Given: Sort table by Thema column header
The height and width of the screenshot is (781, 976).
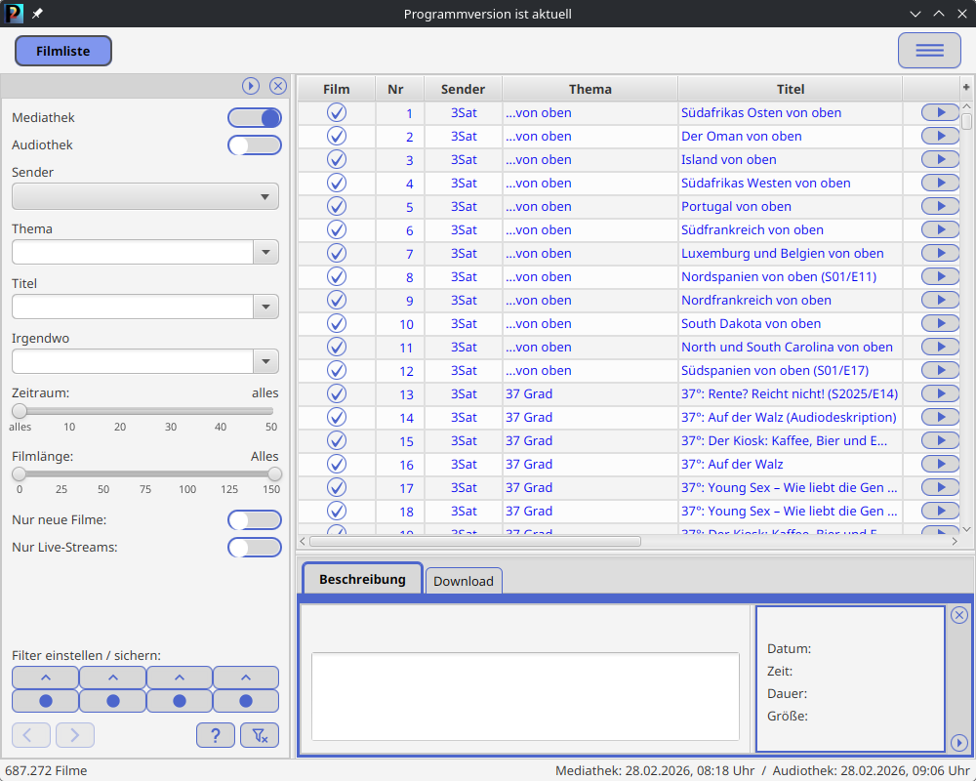Looking at the screenshot, I should (590, 89).
